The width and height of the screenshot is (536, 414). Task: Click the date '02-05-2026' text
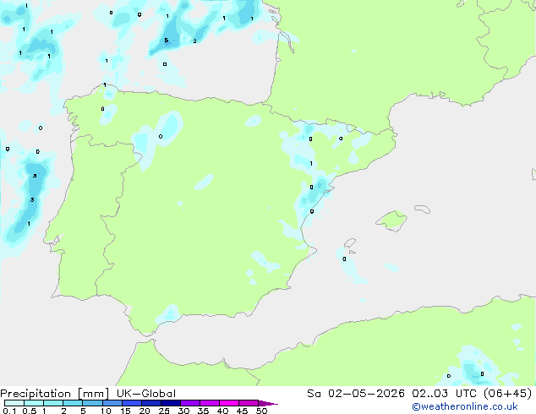click(x=366, y=394)
